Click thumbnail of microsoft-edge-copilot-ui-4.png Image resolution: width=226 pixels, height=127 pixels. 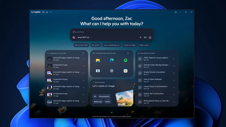[50, 59]
